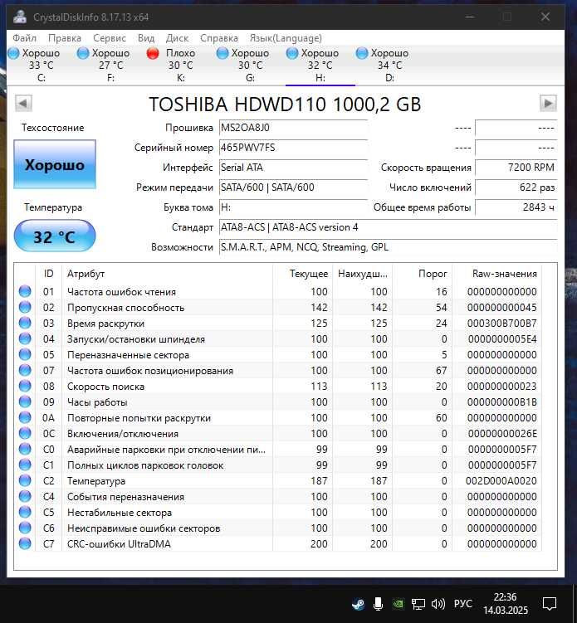The height and width of the screenshot is (623, 577).
Task: Click status icon for Пропускная способность row
Action: click(x=25, y=307)
